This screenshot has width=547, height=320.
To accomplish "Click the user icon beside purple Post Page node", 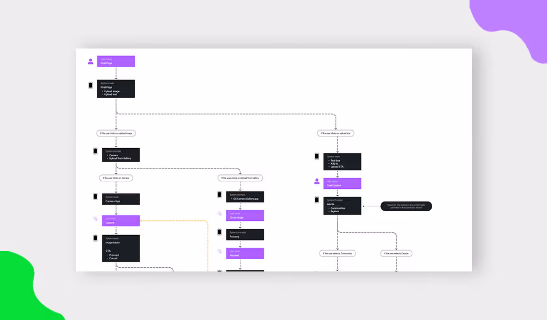I will (90, 62).
